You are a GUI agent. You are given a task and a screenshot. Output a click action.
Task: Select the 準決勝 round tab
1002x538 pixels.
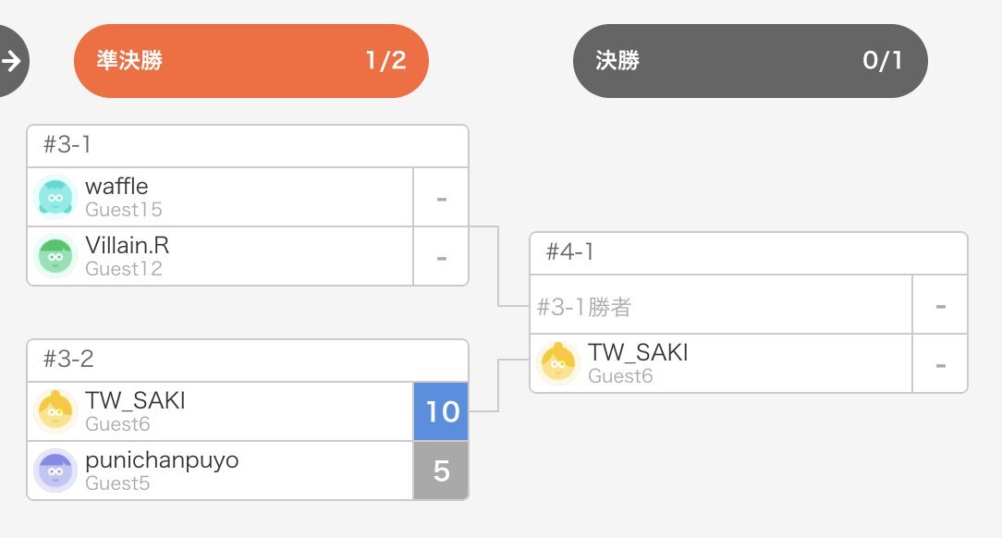tap(251, 61)
